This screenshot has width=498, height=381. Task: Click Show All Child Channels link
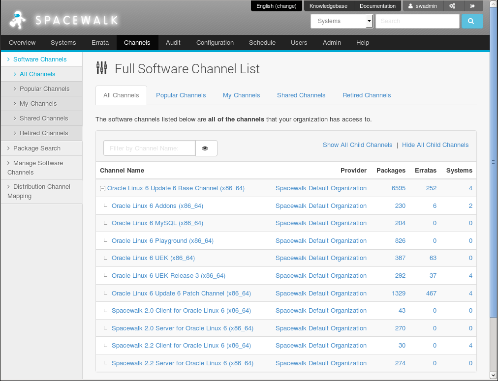pyautogui.click(x=357, y=145)
